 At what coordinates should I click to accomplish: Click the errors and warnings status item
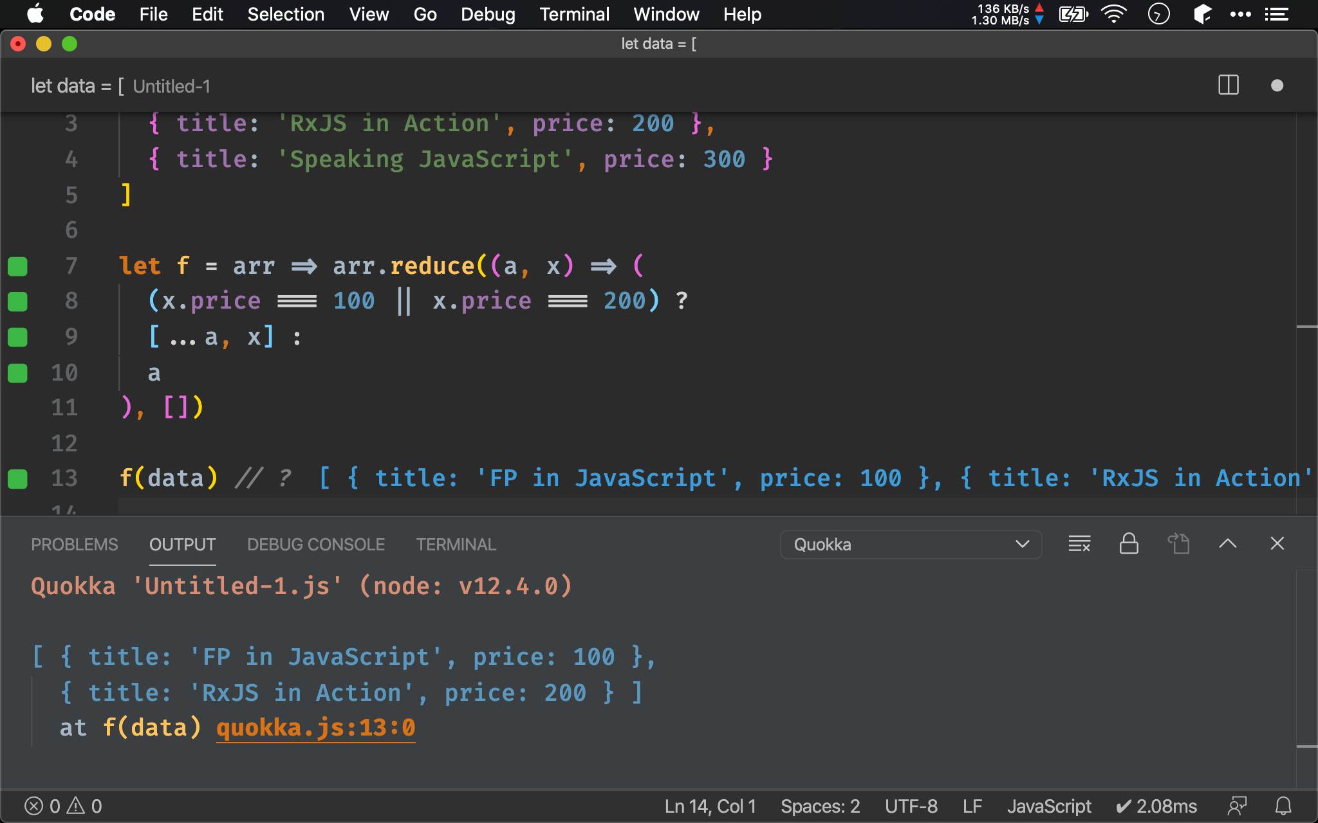pyautogui.click(x=63, y=806)
